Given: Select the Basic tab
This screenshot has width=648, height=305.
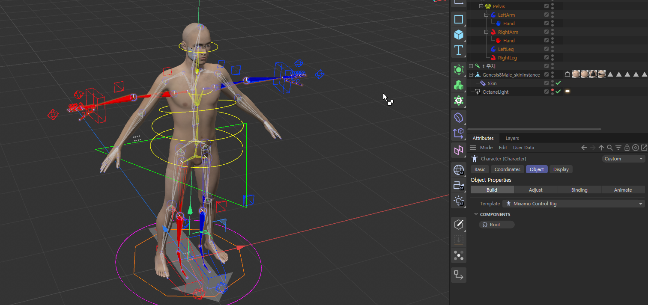Looking at the screenshot, I should (480, 169).
